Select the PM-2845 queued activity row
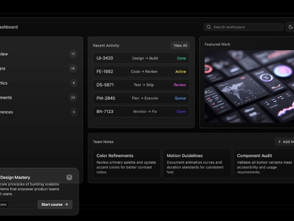Screen dimensions: 294x221 [x=141, y=98]
